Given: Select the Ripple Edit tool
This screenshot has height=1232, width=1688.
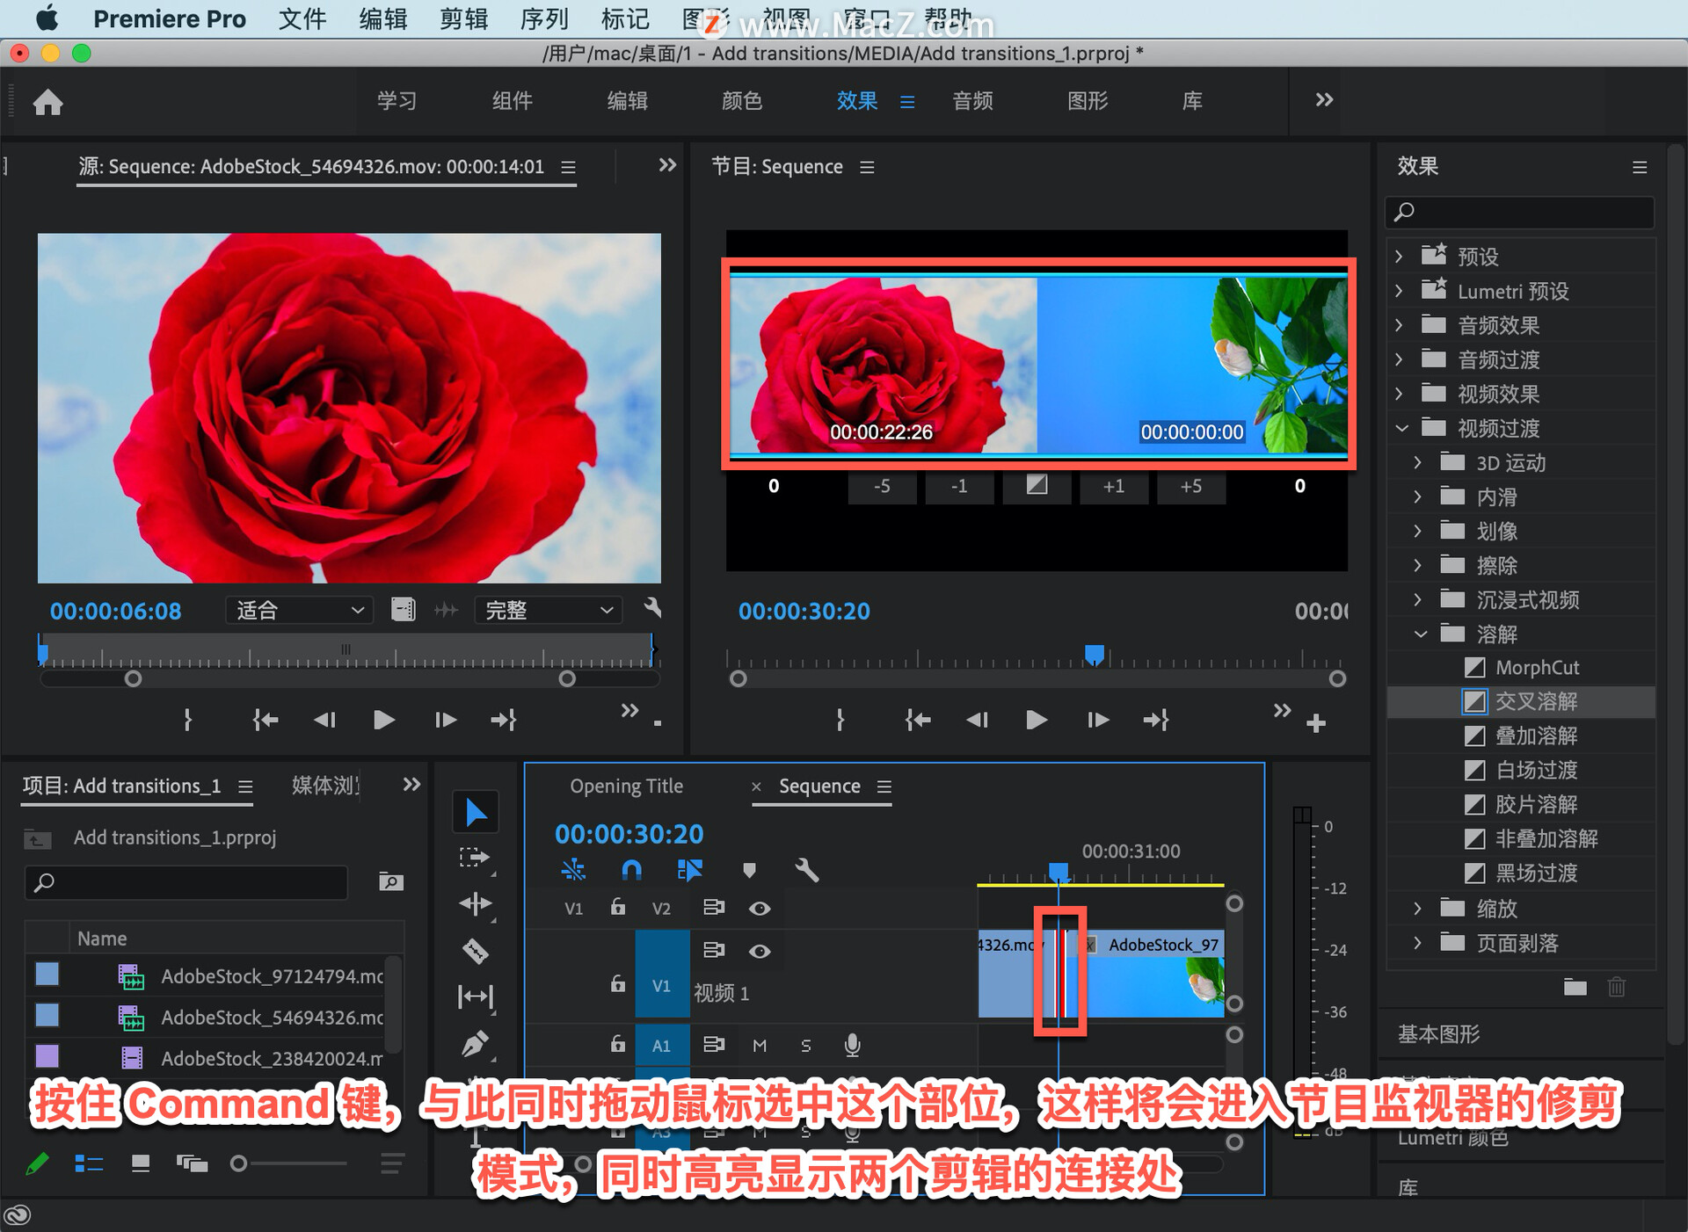Looking at the screenshot, I should point(476,904).
